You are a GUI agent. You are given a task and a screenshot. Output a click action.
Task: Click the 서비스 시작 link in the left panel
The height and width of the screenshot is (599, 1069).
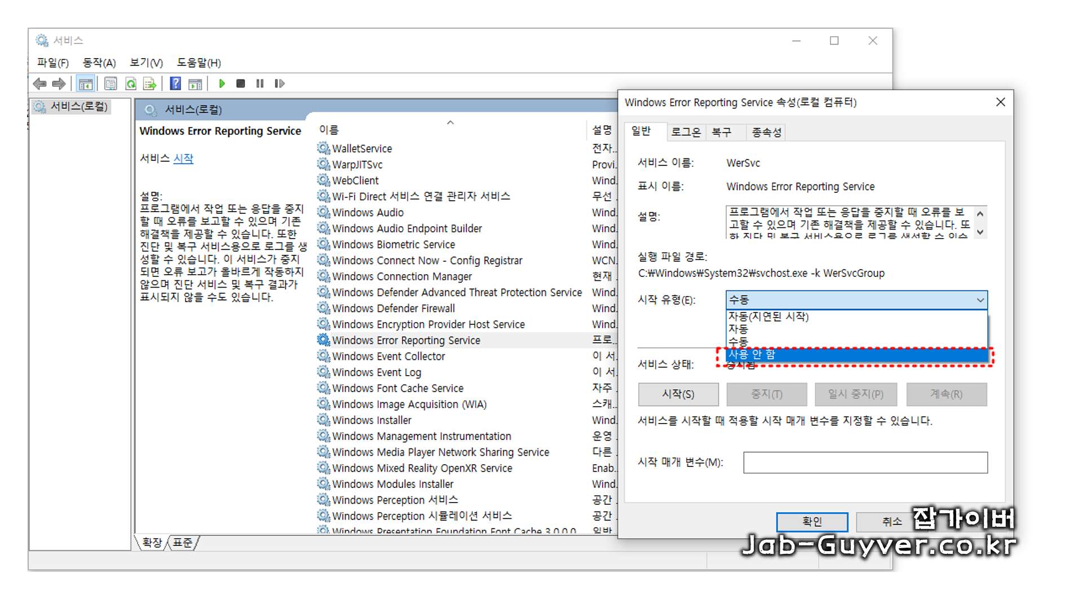coord(183,158)
